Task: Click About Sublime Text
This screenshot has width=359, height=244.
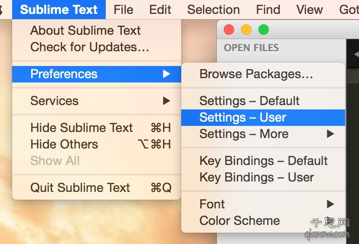Action: tap(96, 30)
